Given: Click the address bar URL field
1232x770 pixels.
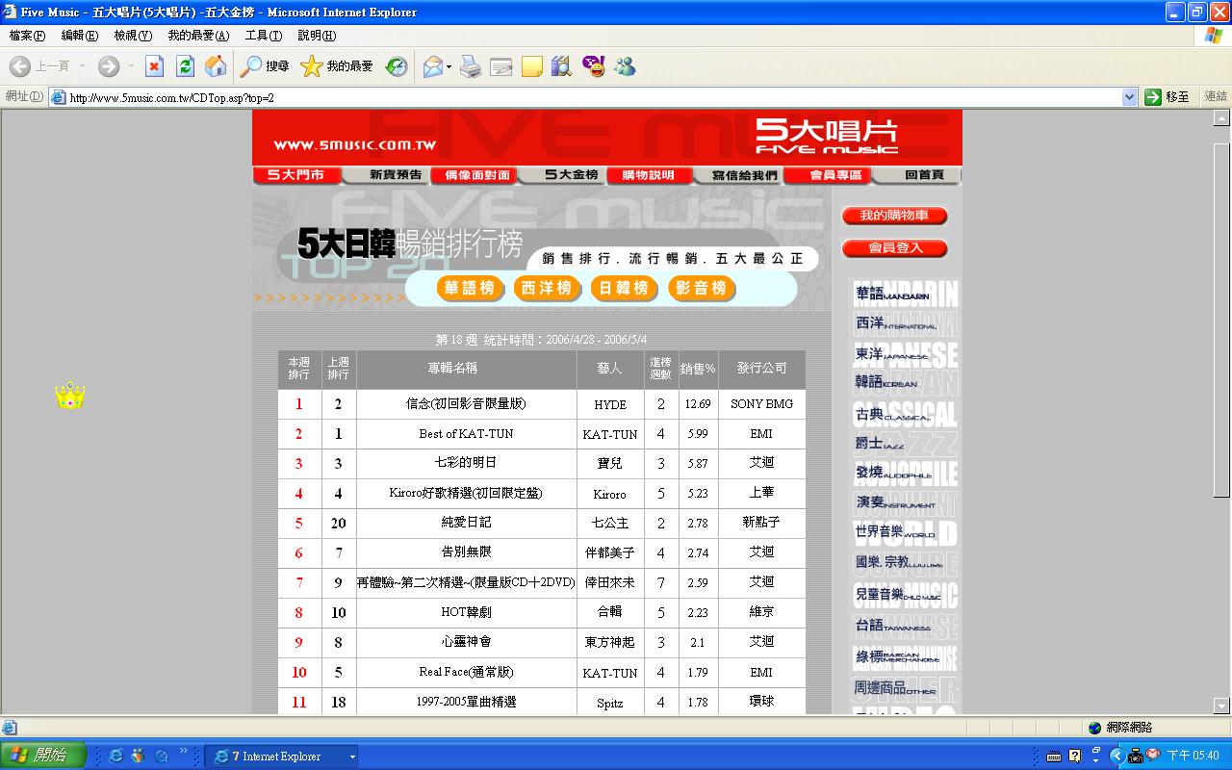Looking at the screenshot, I should pos(593,97).
